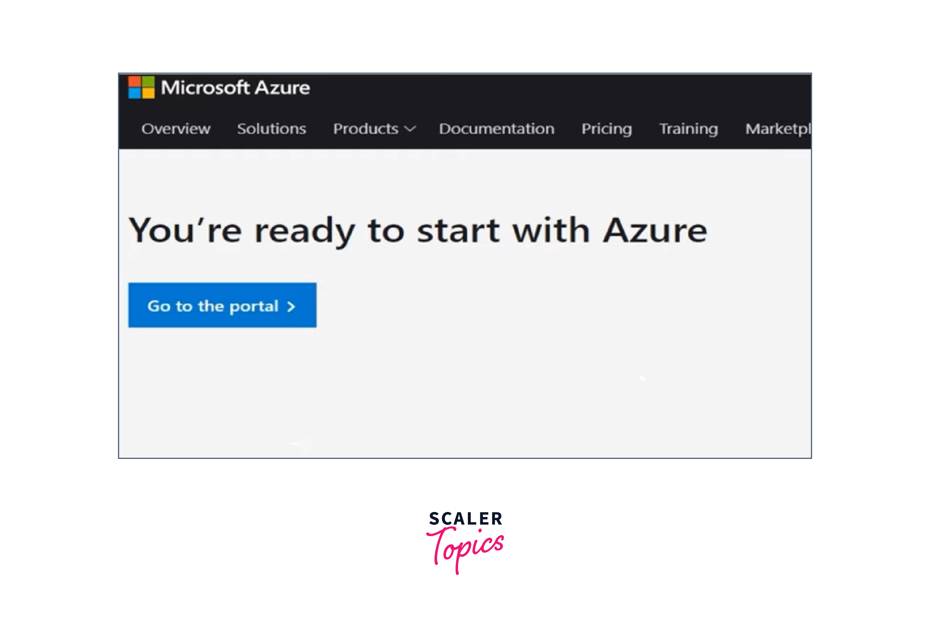
Task: Open the Documentation section
Action: coord(497,128)
